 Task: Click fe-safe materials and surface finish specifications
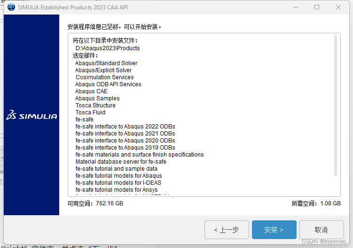(140, 155)
